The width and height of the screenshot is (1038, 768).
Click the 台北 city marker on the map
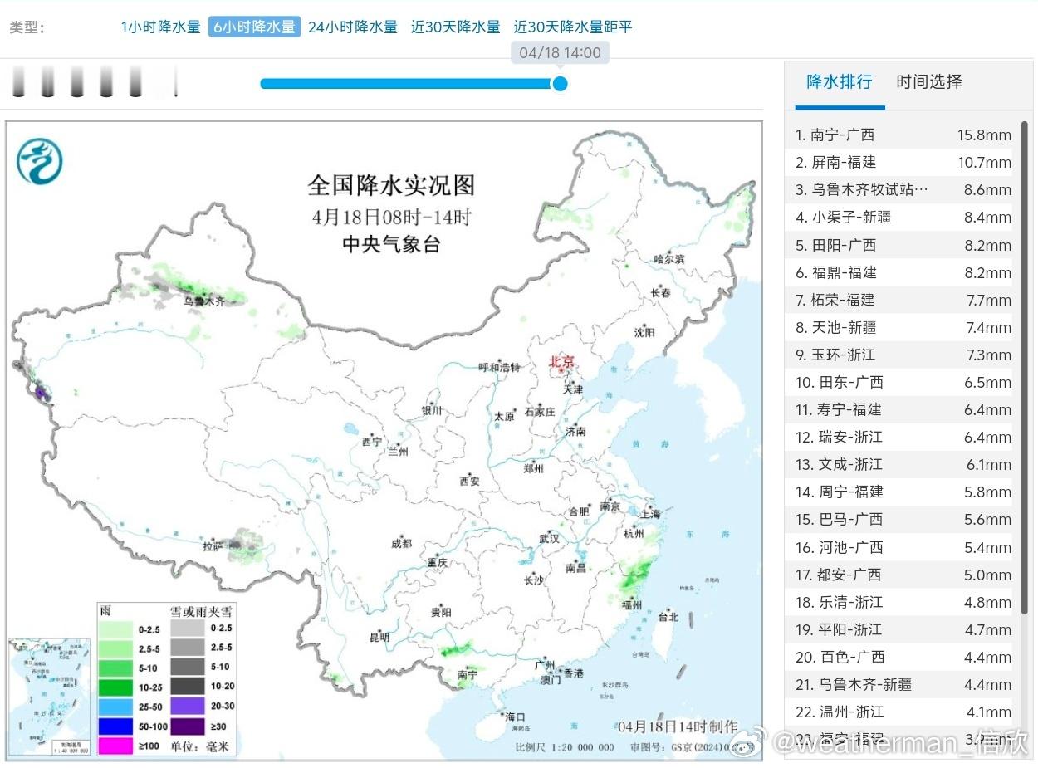(669, 618)
